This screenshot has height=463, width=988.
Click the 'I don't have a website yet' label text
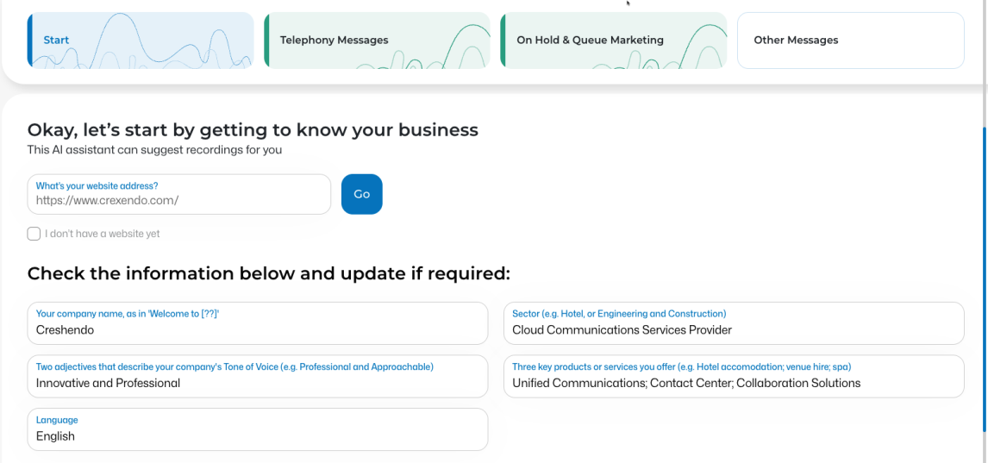pyautogui.click(x=102, y=234)
